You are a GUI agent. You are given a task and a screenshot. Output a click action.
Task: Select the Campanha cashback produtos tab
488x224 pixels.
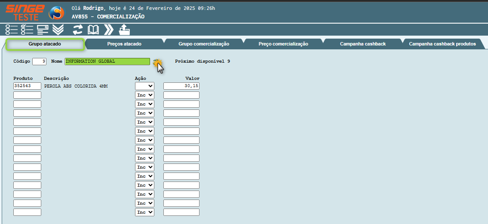[442, 44]
